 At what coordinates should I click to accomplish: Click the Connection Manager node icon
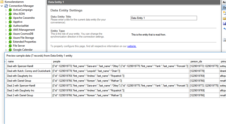click(6, 6)
